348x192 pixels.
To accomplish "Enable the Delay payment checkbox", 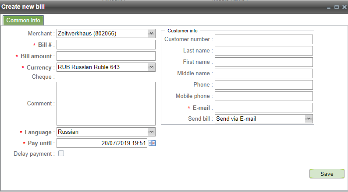I will (x=61, y=154).
